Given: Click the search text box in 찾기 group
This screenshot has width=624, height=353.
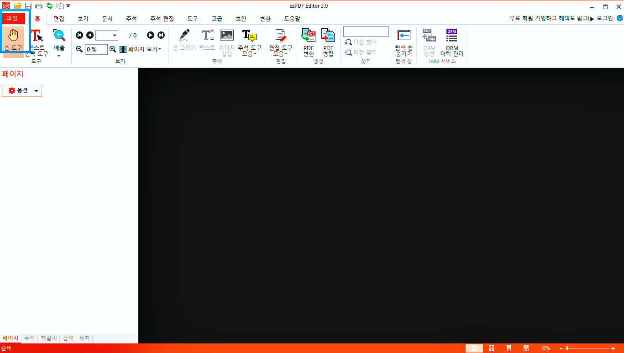Looking at the screenshot, I should coord(366,31).
